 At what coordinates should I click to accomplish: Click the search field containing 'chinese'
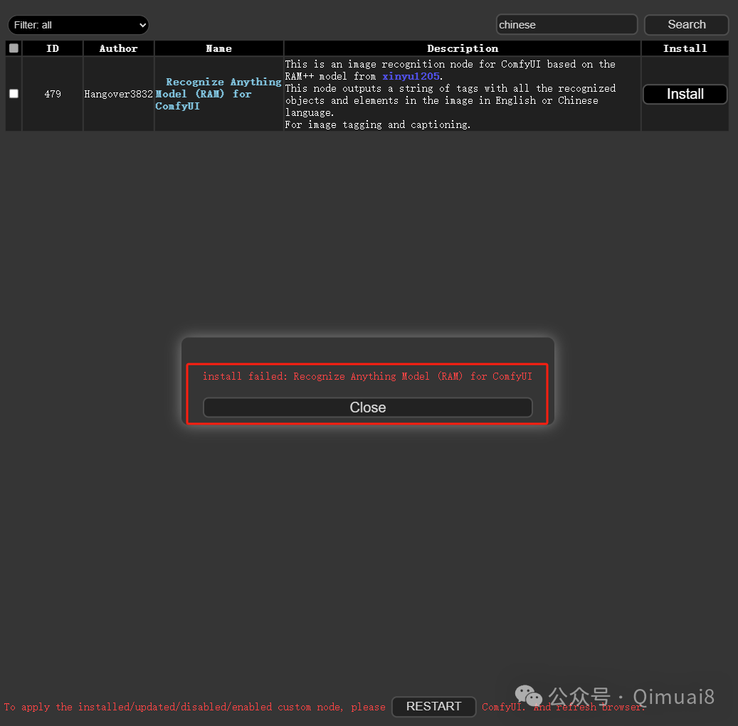(566, 24)
